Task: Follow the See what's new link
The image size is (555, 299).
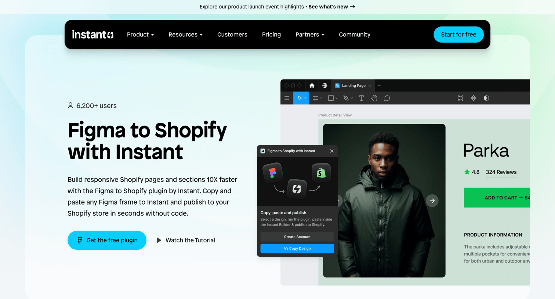Action: (x=332, y=7)
